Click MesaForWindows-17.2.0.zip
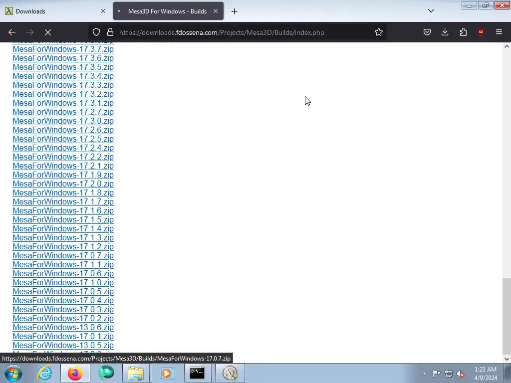511x383 pixels. pos(63,184)
